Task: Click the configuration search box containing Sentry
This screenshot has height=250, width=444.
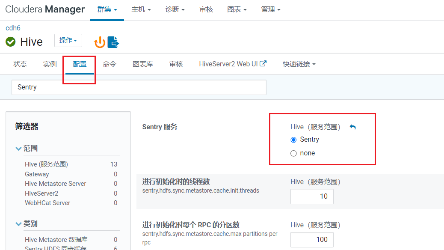Action: pyautogui.click(x=139, y=87)
